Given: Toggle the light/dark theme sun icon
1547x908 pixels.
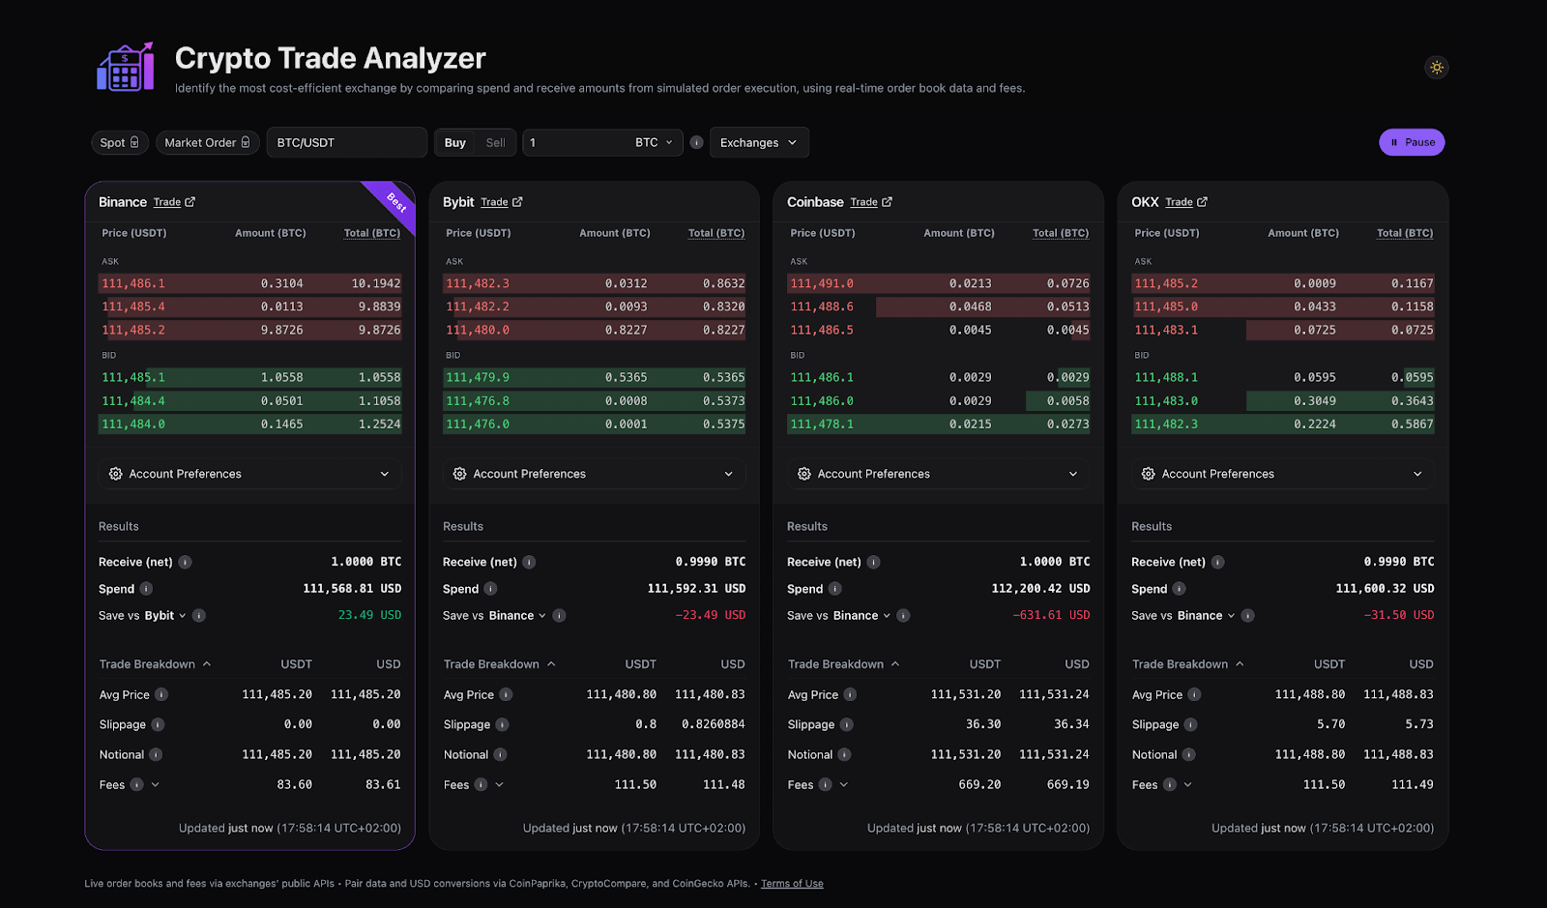Looking at the screenshot, I should pyautogui.click(x=1437, y=68).
